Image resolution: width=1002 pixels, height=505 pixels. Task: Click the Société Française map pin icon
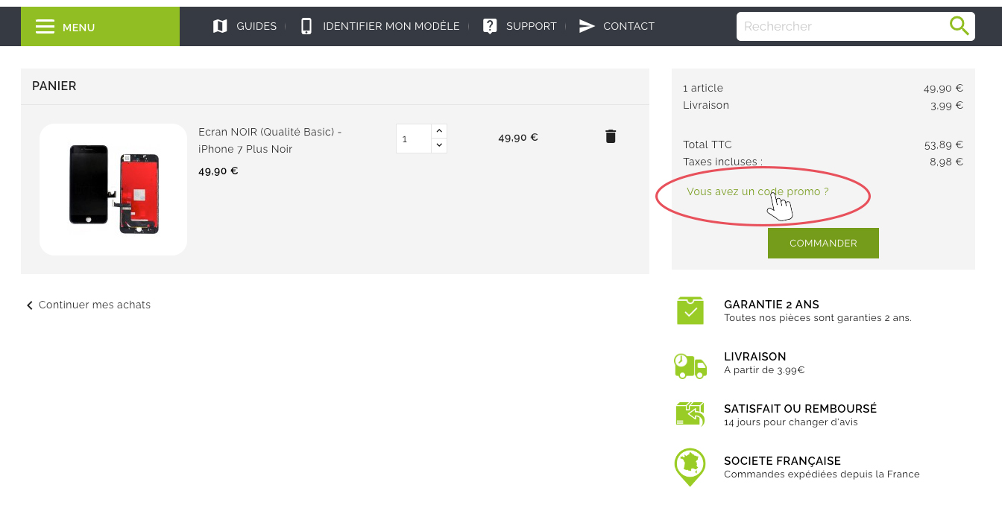click(690, 466)
